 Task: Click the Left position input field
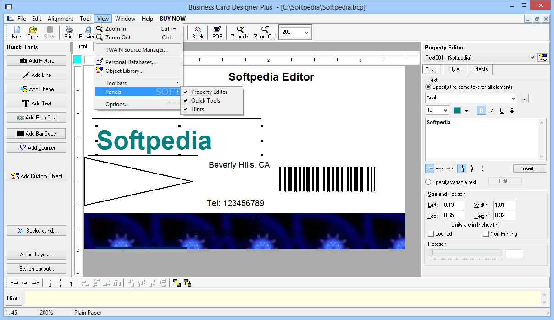coord(454,206)
